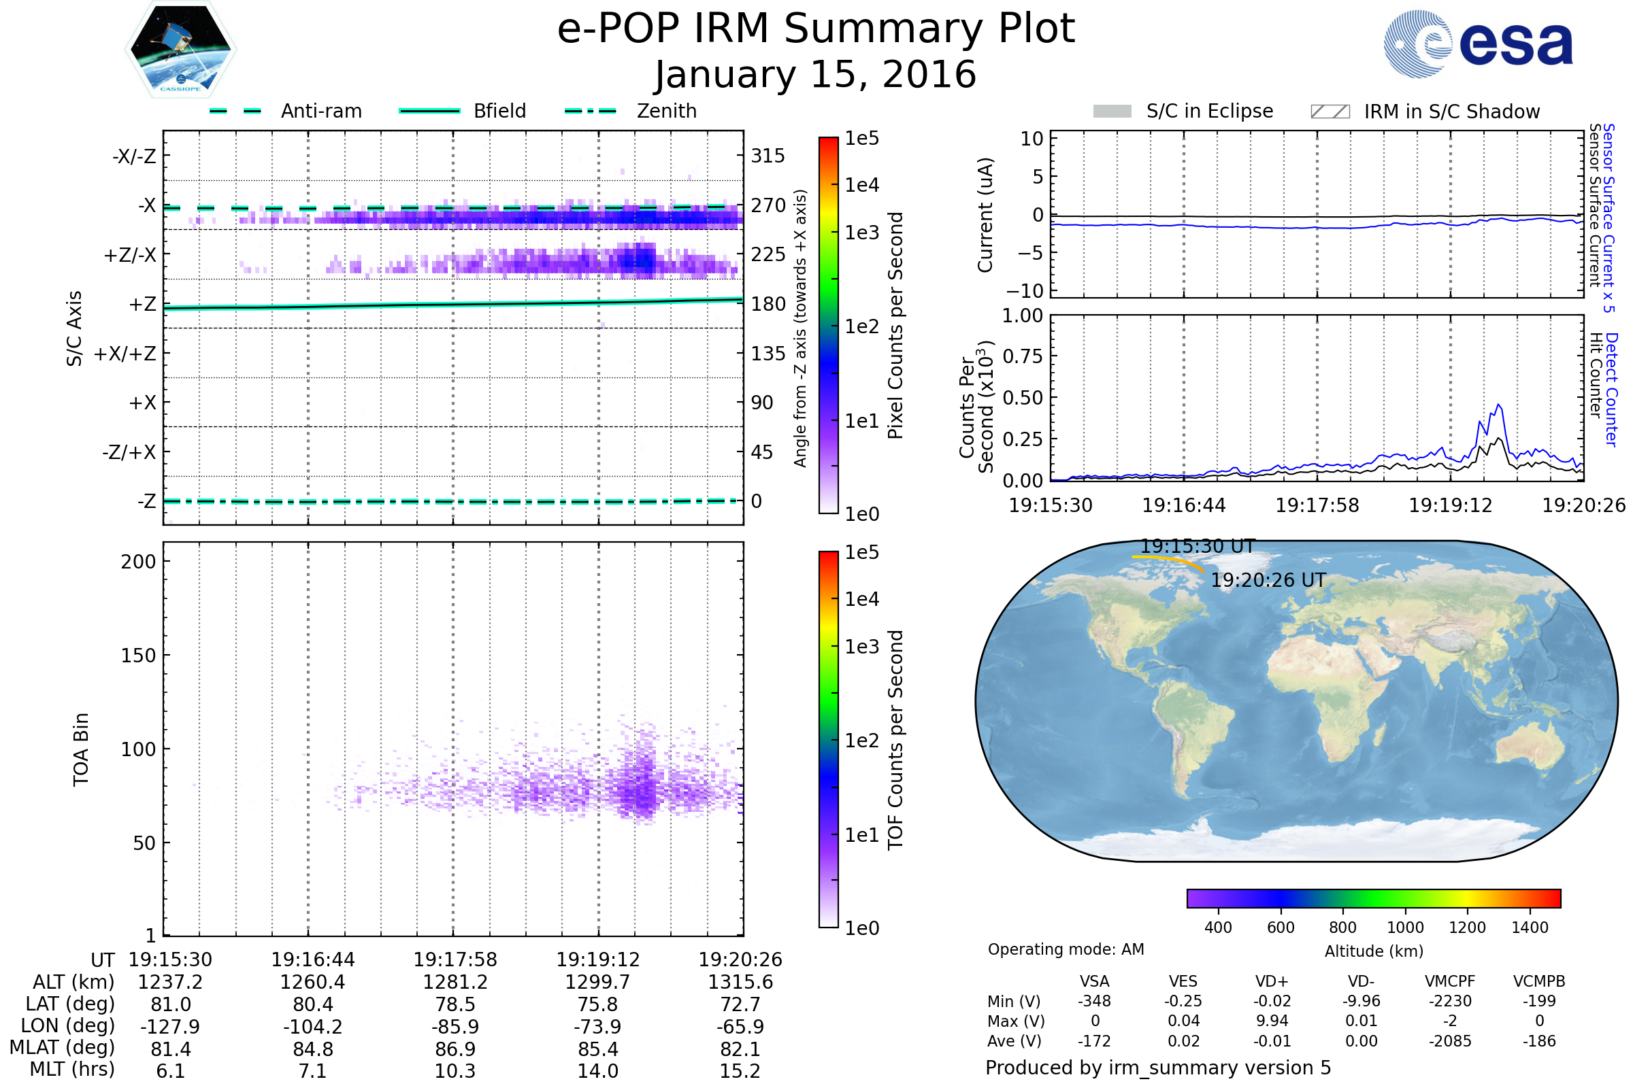The image size is (1633, 1088).
Task: Click the Pixel Counts per Second colorbar
Action: pos(828,326)
